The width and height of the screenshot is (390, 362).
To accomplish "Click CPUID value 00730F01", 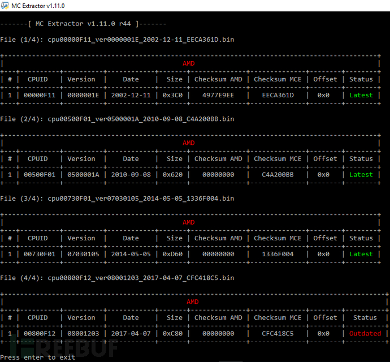I will [x=40, y=254].
